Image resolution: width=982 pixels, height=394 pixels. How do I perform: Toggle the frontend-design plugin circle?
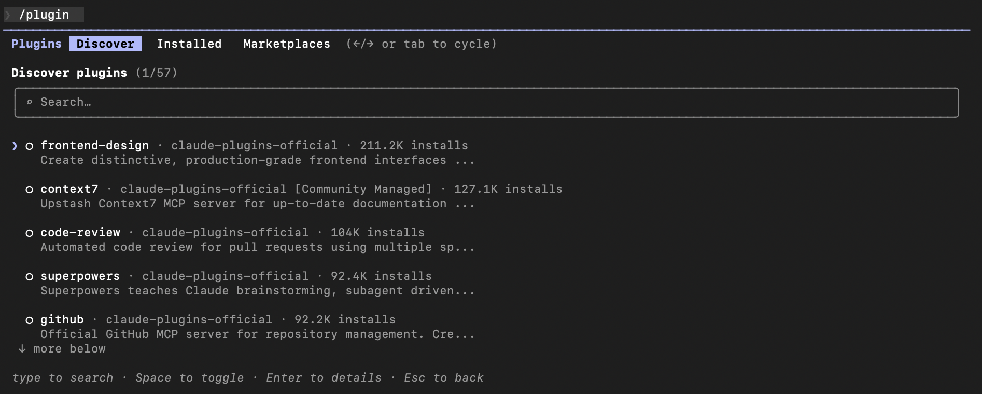click(x=30, y=146)
